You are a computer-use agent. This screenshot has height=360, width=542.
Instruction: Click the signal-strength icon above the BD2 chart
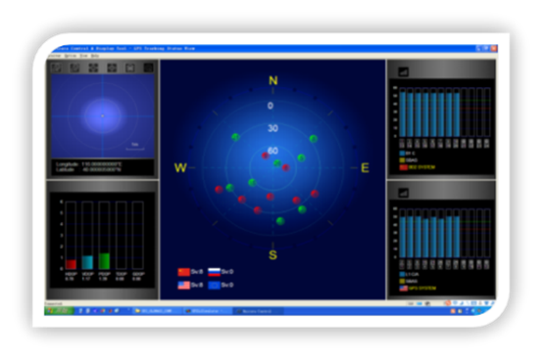[x=403, y=71]
